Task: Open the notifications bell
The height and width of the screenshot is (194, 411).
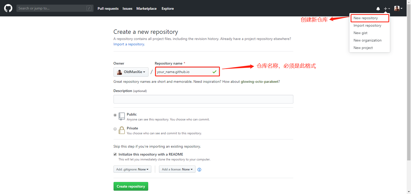Action: (378, 9)
